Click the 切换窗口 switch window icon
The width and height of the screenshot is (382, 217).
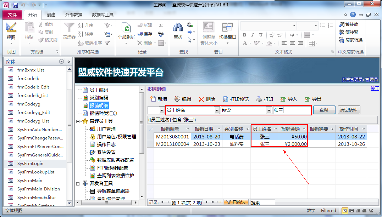pyautogui.click(x=227, y=27)
